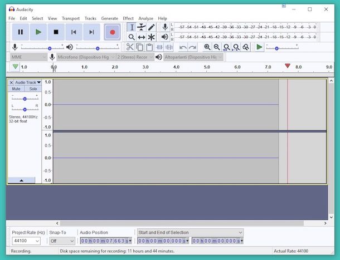Click the green timeline pin marker
The image size is (340, 260).
pyautogui.click(x=15, y=66)
